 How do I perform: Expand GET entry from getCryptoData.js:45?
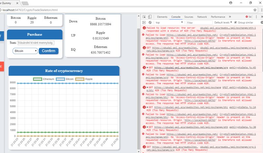click(x=147, y=67)
